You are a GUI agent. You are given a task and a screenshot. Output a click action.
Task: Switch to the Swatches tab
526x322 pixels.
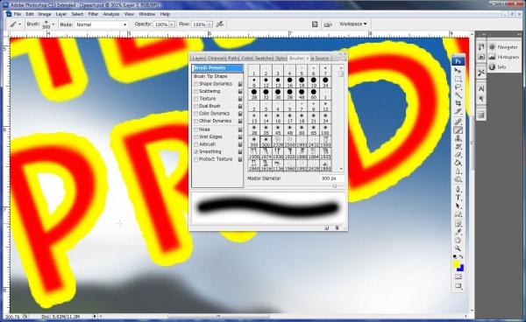264,59
